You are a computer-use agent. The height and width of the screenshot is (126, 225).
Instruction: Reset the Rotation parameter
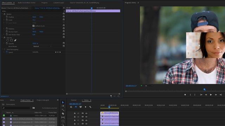coord(64,28)
